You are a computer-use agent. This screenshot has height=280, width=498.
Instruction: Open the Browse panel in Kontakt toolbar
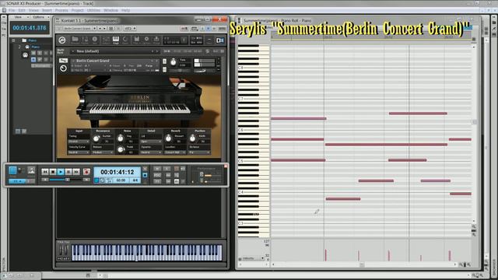pyautogui.click(x=75, y=40)
